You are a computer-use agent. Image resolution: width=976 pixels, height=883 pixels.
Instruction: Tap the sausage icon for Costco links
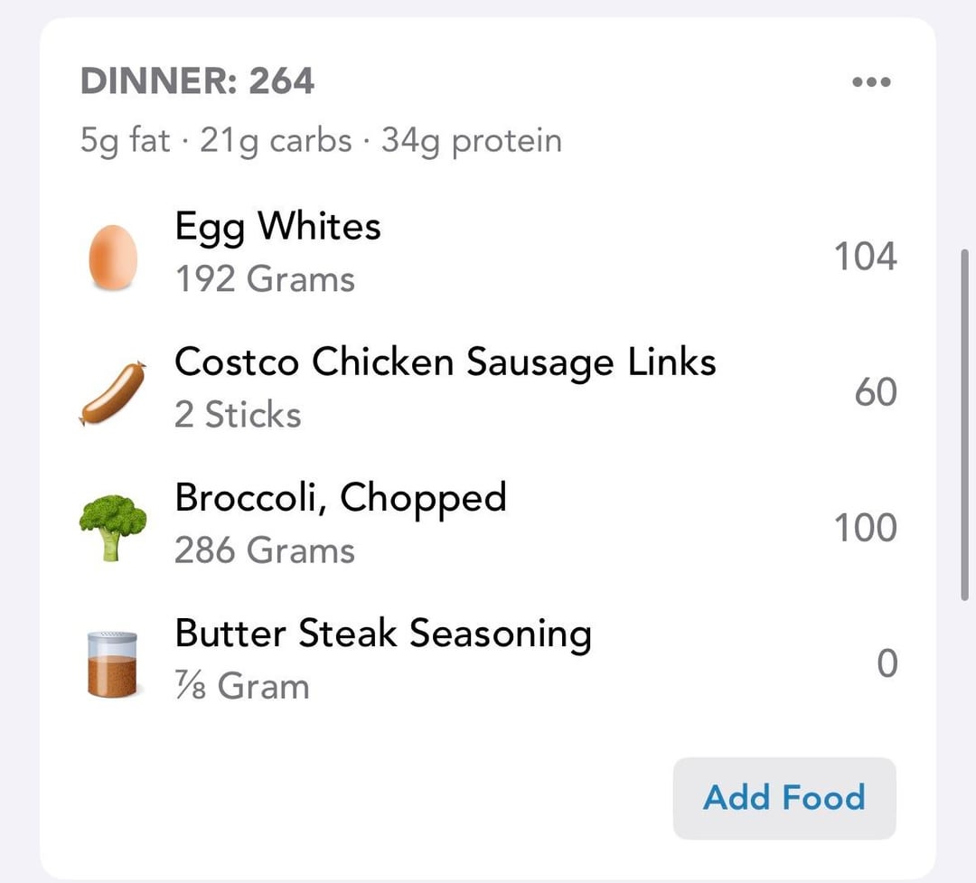point(113,393)
